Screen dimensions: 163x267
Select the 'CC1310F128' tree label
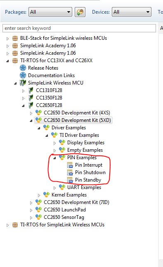[x=49, y=90]
